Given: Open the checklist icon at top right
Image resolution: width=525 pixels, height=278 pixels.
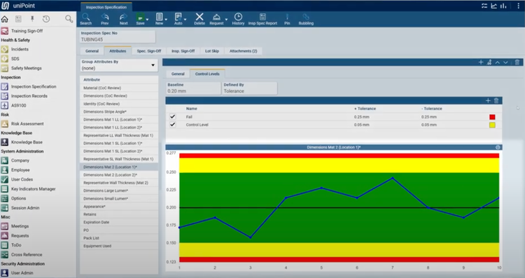Looking at the screenshot, I should (484, 6).
